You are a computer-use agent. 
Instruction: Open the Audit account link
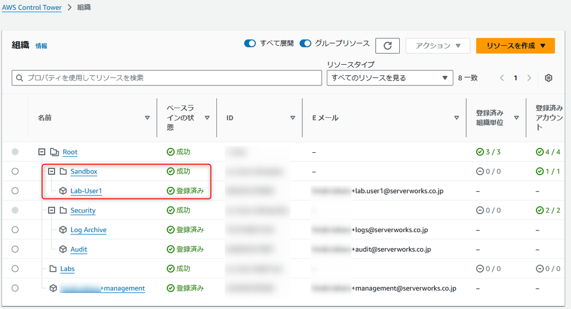pos(79,249)
